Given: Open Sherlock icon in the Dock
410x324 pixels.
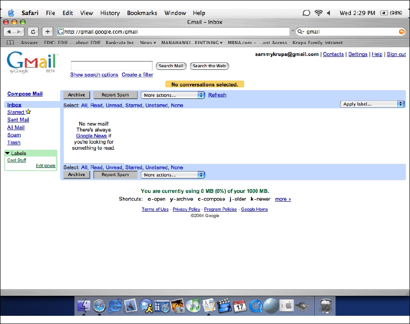Looking at the screenshot, I should 162,306.
